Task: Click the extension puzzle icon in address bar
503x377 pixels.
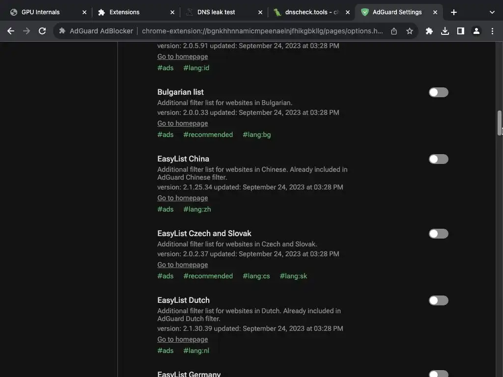Action: coord(62,31)
